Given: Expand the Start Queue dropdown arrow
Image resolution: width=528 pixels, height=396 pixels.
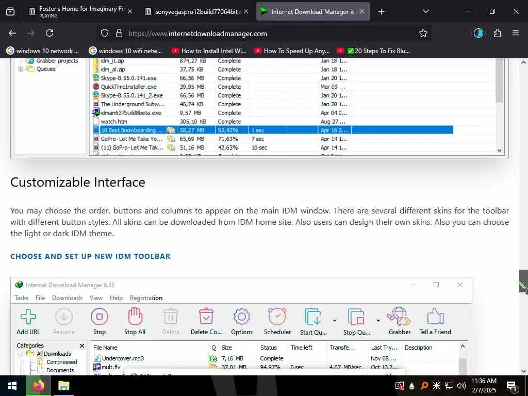Looking at the screenshot, I should 335,320.
